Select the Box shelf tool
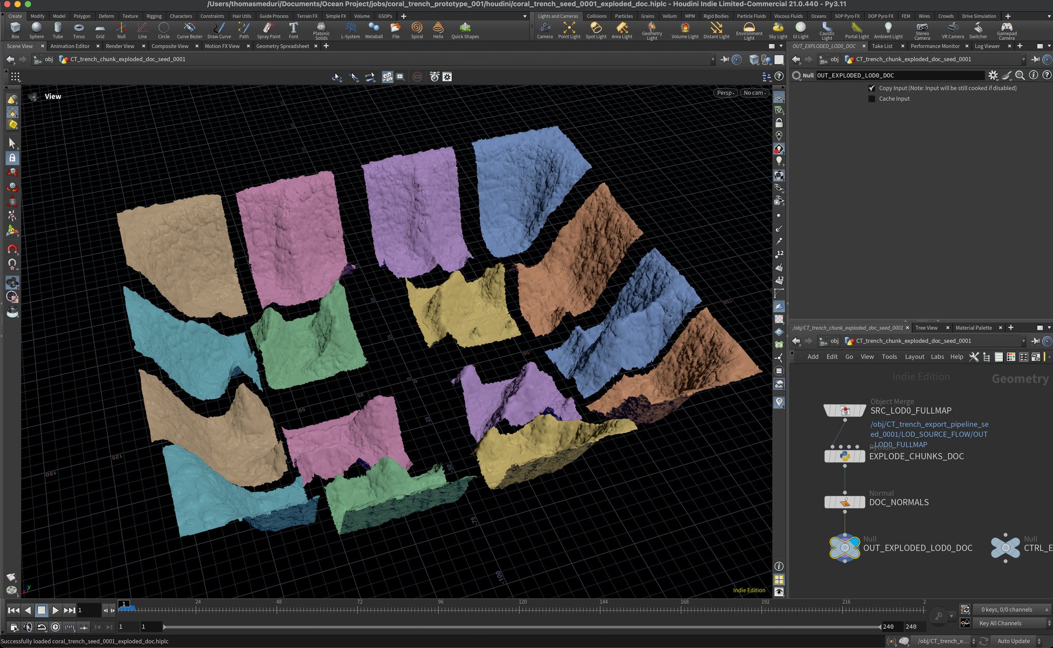Viewport: 1053px width, 648px height. tap(15, 30)
